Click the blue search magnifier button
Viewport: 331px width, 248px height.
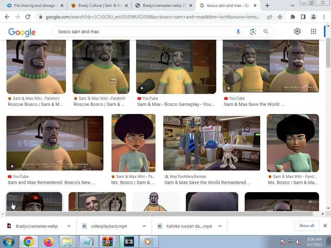tap(266, 32)
